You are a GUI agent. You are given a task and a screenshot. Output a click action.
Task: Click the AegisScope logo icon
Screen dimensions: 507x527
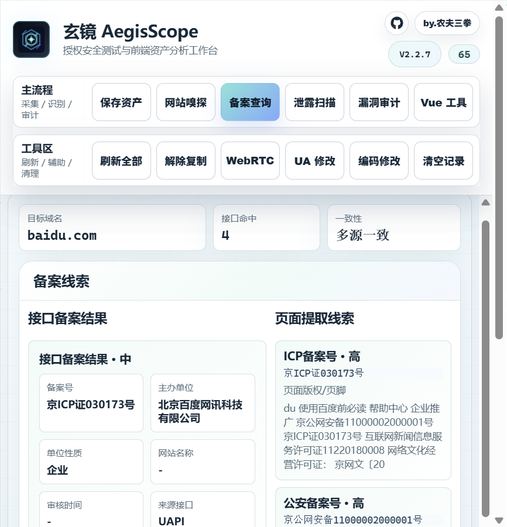click(31, 39)
